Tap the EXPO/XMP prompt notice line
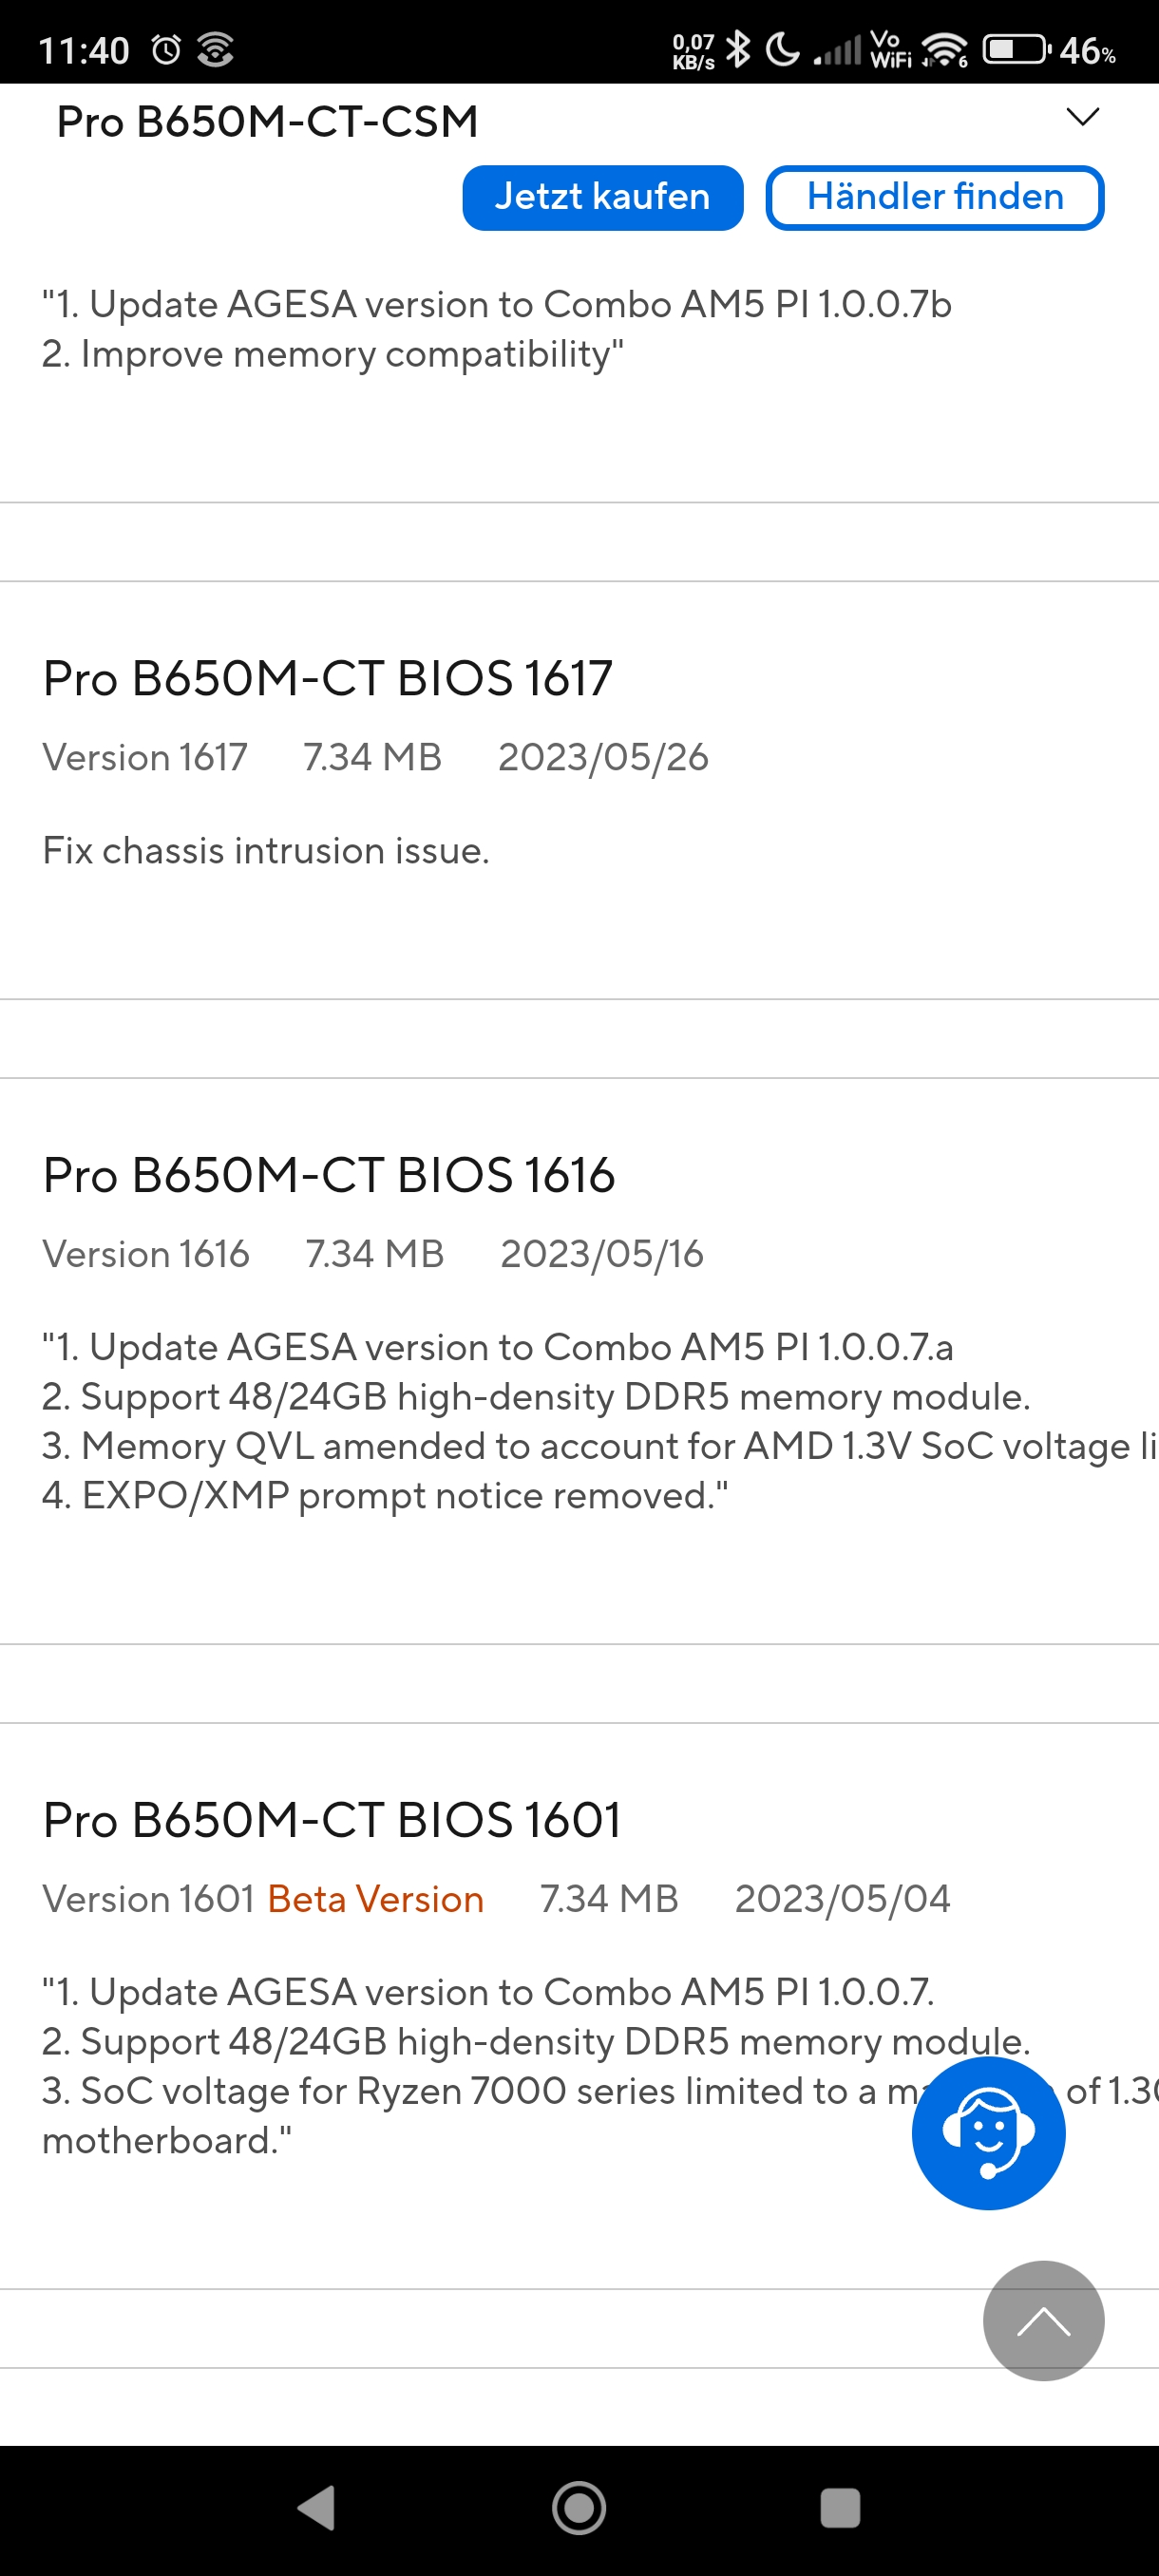 pyautogui.click(x=384, y=1495)
